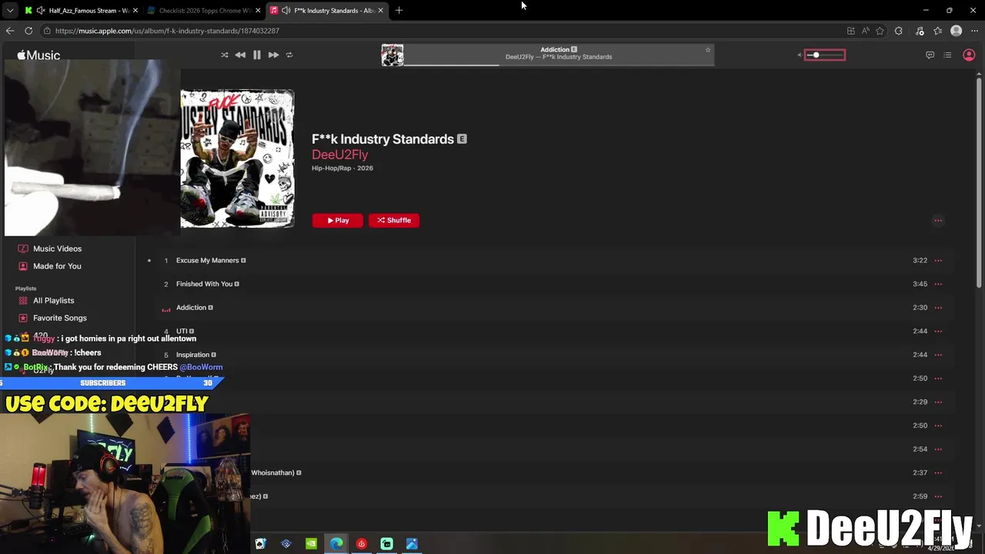
Task: Pause the currently playing song
Action: point(257,55)
